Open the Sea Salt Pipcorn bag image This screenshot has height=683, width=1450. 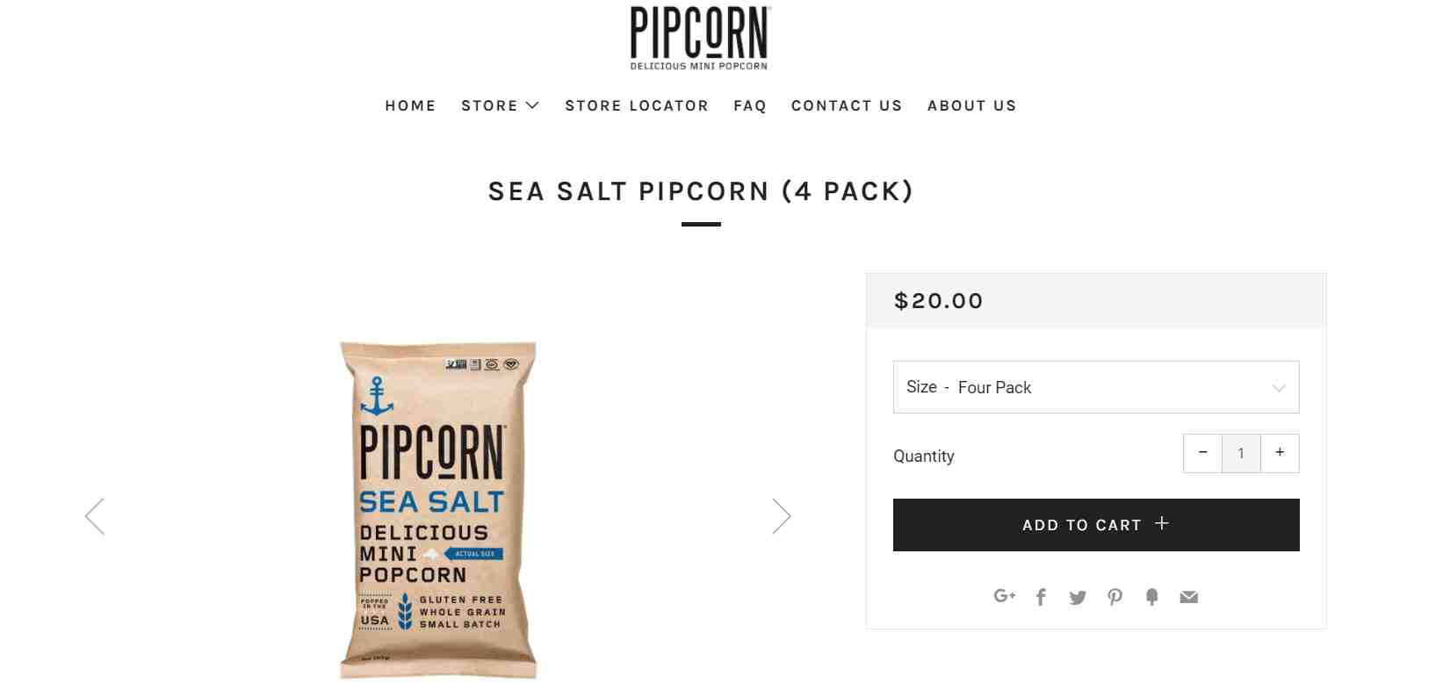(437, 510)
